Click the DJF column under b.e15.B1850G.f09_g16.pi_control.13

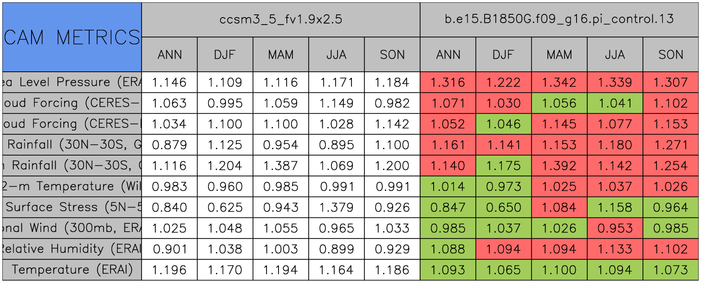[x=504, y=55]
